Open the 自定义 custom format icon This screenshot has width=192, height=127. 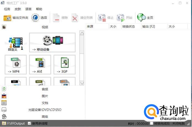15,43
